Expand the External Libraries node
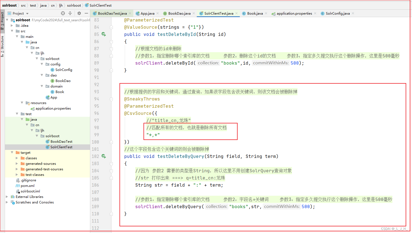The height and width of the screenshot is (233, 412). 7,197
